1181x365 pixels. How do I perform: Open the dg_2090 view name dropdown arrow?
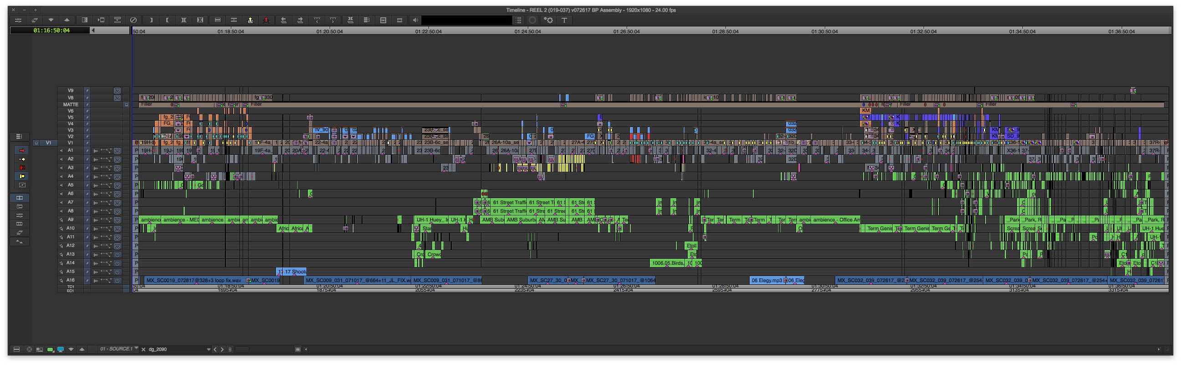tap(209, 350)
